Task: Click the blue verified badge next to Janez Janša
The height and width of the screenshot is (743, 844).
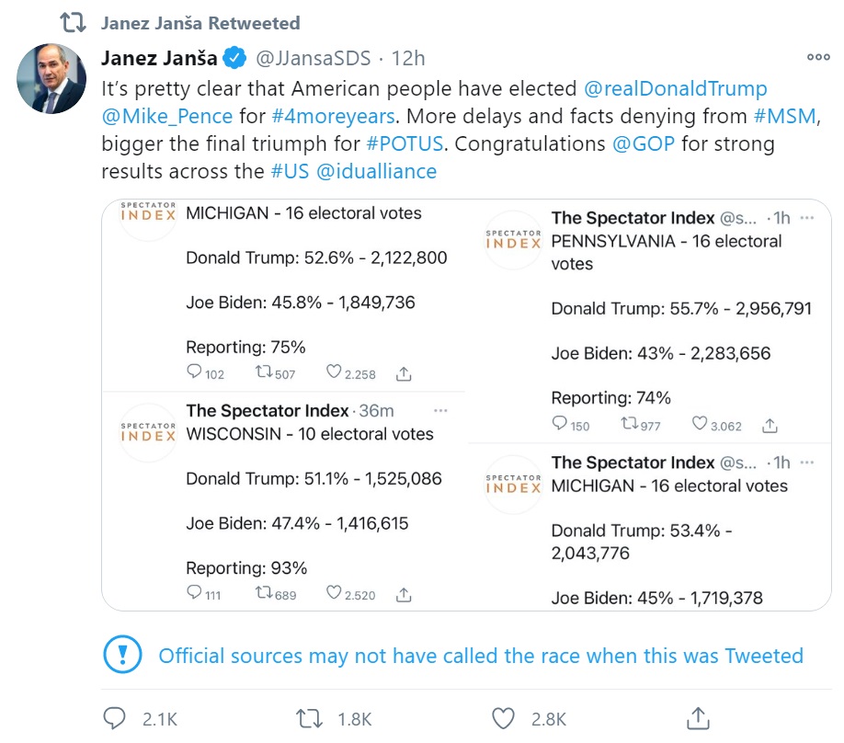Action: (x=235, y=59)
